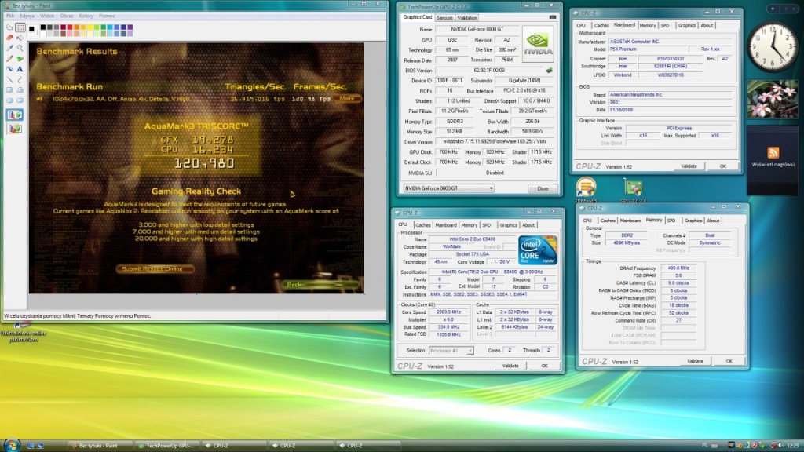Click the analog clock gadget
This screenshot has width=804, height=452.
point(772,47)
